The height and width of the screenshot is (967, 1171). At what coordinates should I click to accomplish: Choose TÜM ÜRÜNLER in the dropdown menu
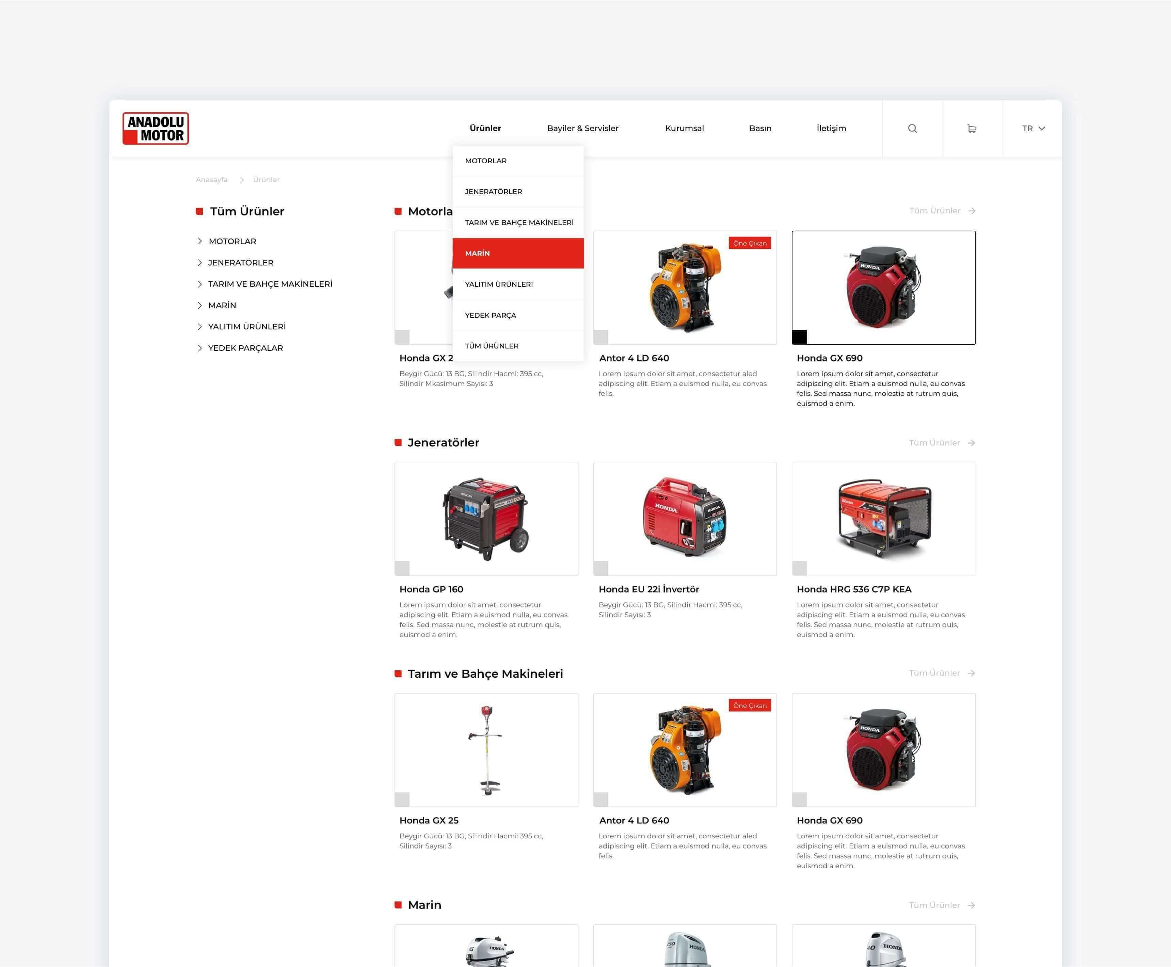coord(518,346)
